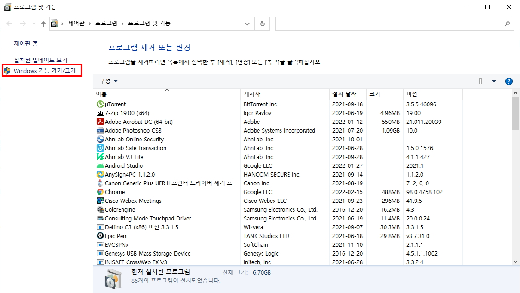520x293 pixels.
Task: Select the AhnLab V3 Lite icon
Action: [x=100, y=157]
